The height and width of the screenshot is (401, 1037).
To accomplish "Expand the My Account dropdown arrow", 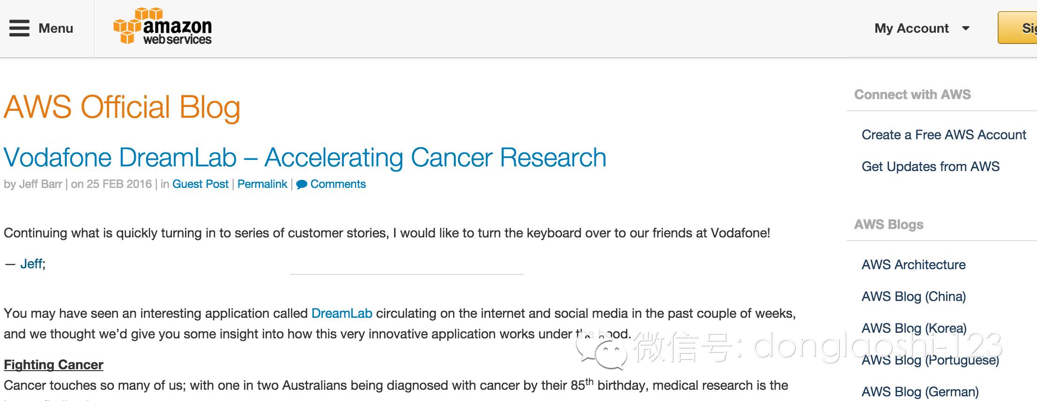I will [x=965, y=29].
